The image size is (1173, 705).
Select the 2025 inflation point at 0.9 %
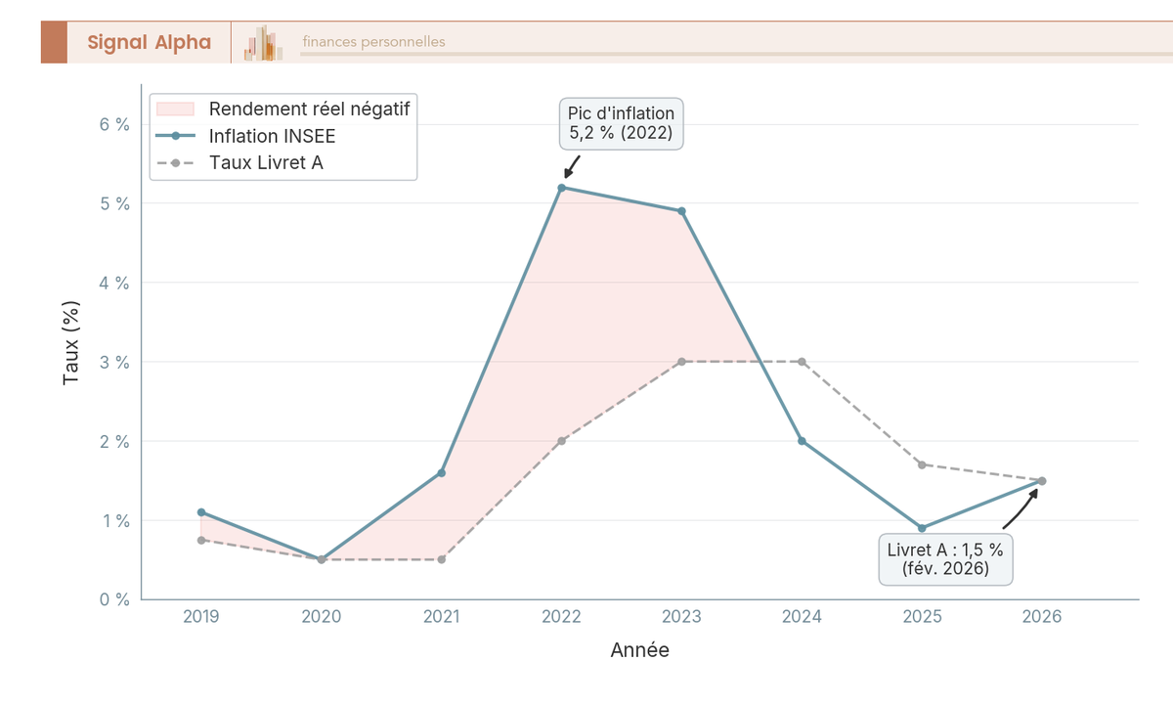click(x=922, y=528)
